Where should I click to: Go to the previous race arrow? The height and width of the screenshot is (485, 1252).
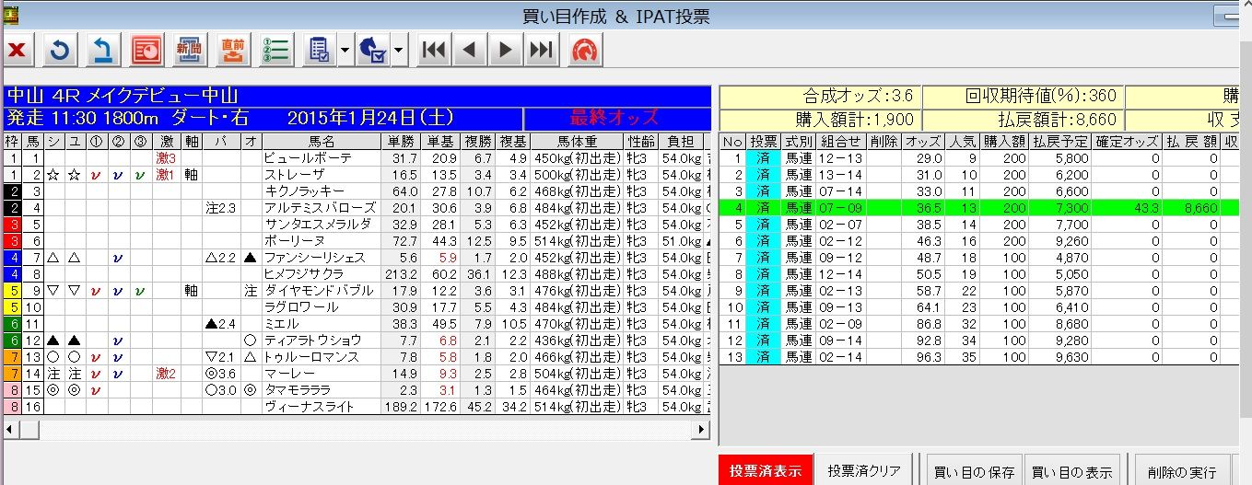pyautogui.click(x=469, y=50)
